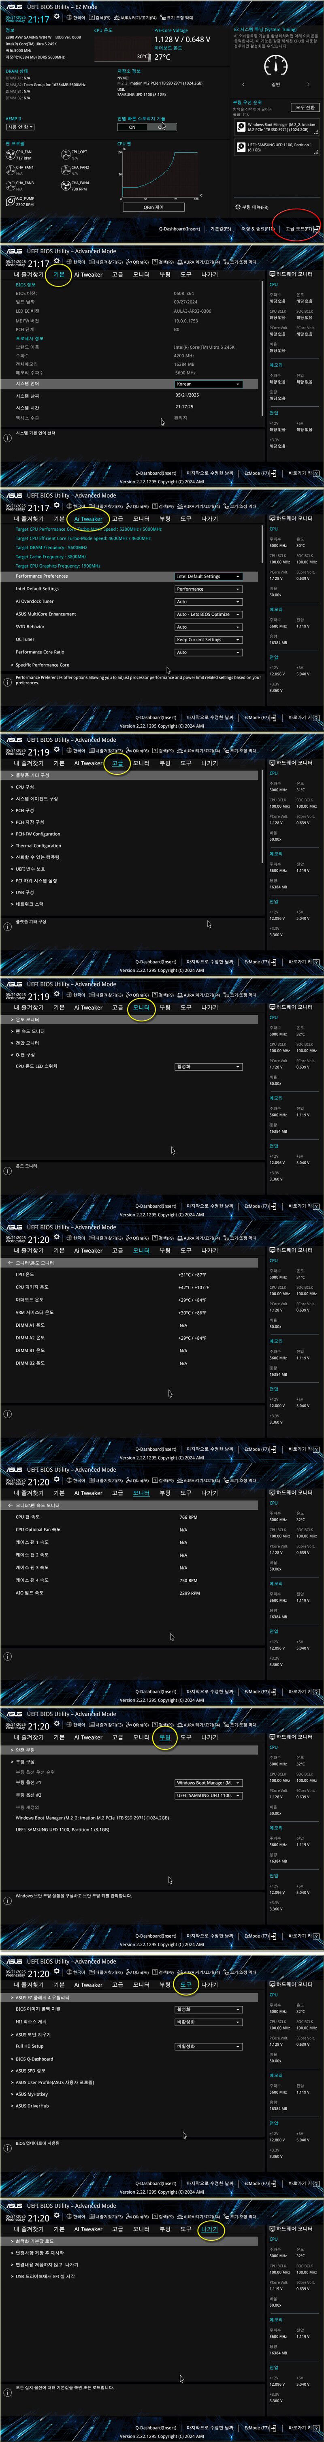Open AEMP 사용 안 함 dropdown
The width and height of the screenshot is (324, 2442).
[x=20, y=127]
